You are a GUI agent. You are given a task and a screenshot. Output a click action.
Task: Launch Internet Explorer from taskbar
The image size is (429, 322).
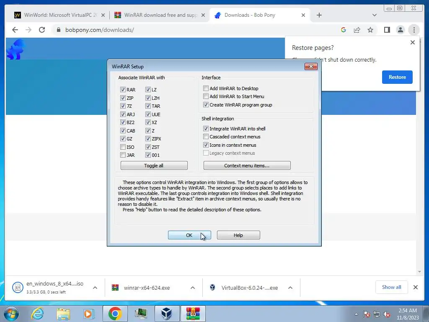coord(37,314)
